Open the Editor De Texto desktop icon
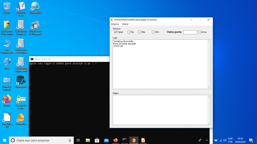Screen dimensions: 257x144 (21, 6)
